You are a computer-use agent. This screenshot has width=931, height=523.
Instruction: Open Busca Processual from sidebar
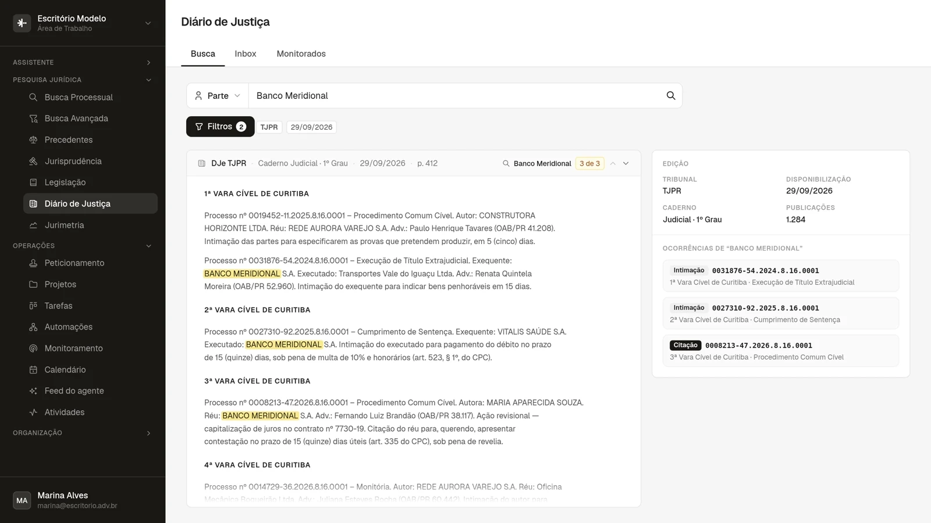[90, 97]
